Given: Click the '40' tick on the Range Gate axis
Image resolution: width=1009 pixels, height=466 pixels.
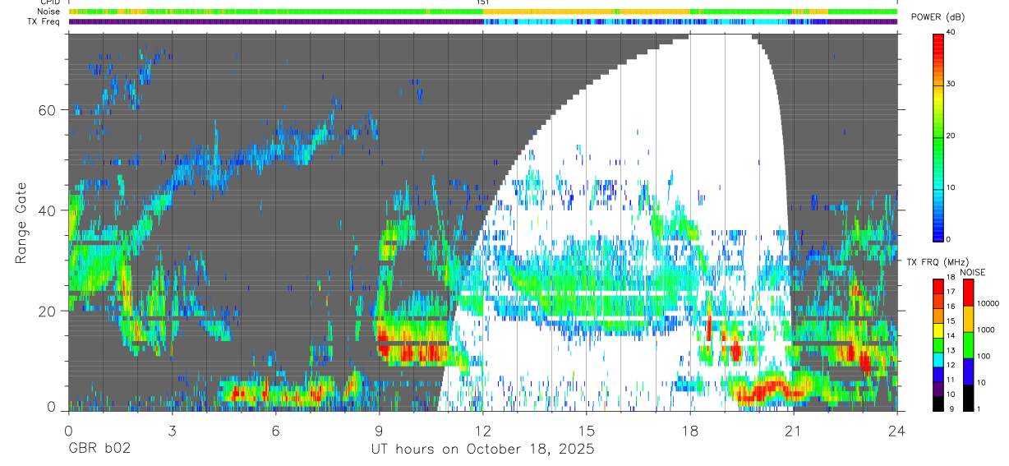Looking at the screenshot, I should (48, 210).
